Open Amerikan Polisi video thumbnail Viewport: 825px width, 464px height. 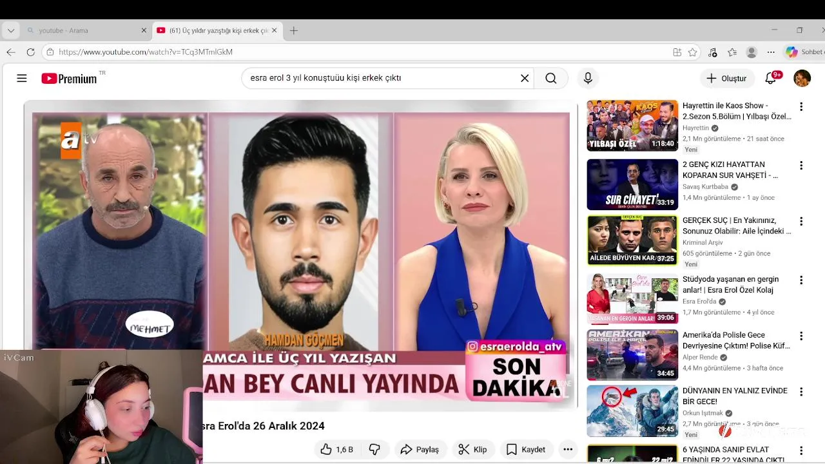tap(632, 355)
